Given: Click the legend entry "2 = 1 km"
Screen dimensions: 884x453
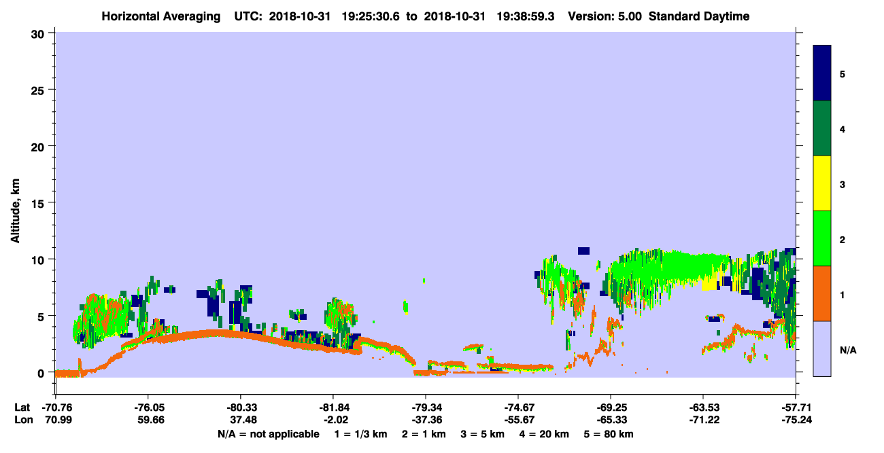Looking at the screenshot, I should (x=424, y=434).
